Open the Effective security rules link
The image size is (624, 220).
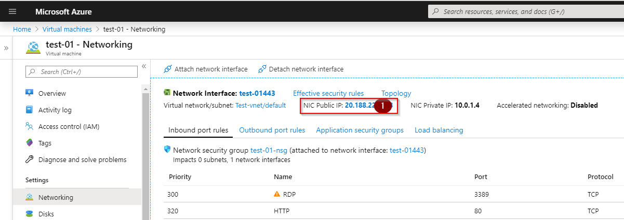coord(328,93)
